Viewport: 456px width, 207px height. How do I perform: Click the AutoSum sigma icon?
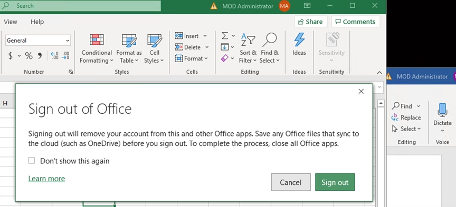click(225, 36)
